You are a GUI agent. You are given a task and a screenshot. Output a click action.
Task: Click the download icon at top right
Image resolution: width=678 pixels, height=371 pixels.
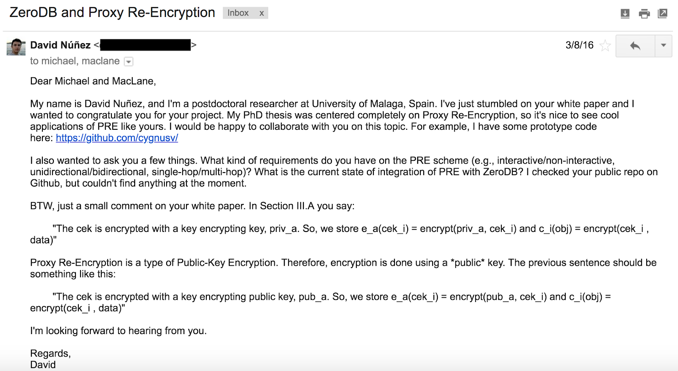point(625,14)
